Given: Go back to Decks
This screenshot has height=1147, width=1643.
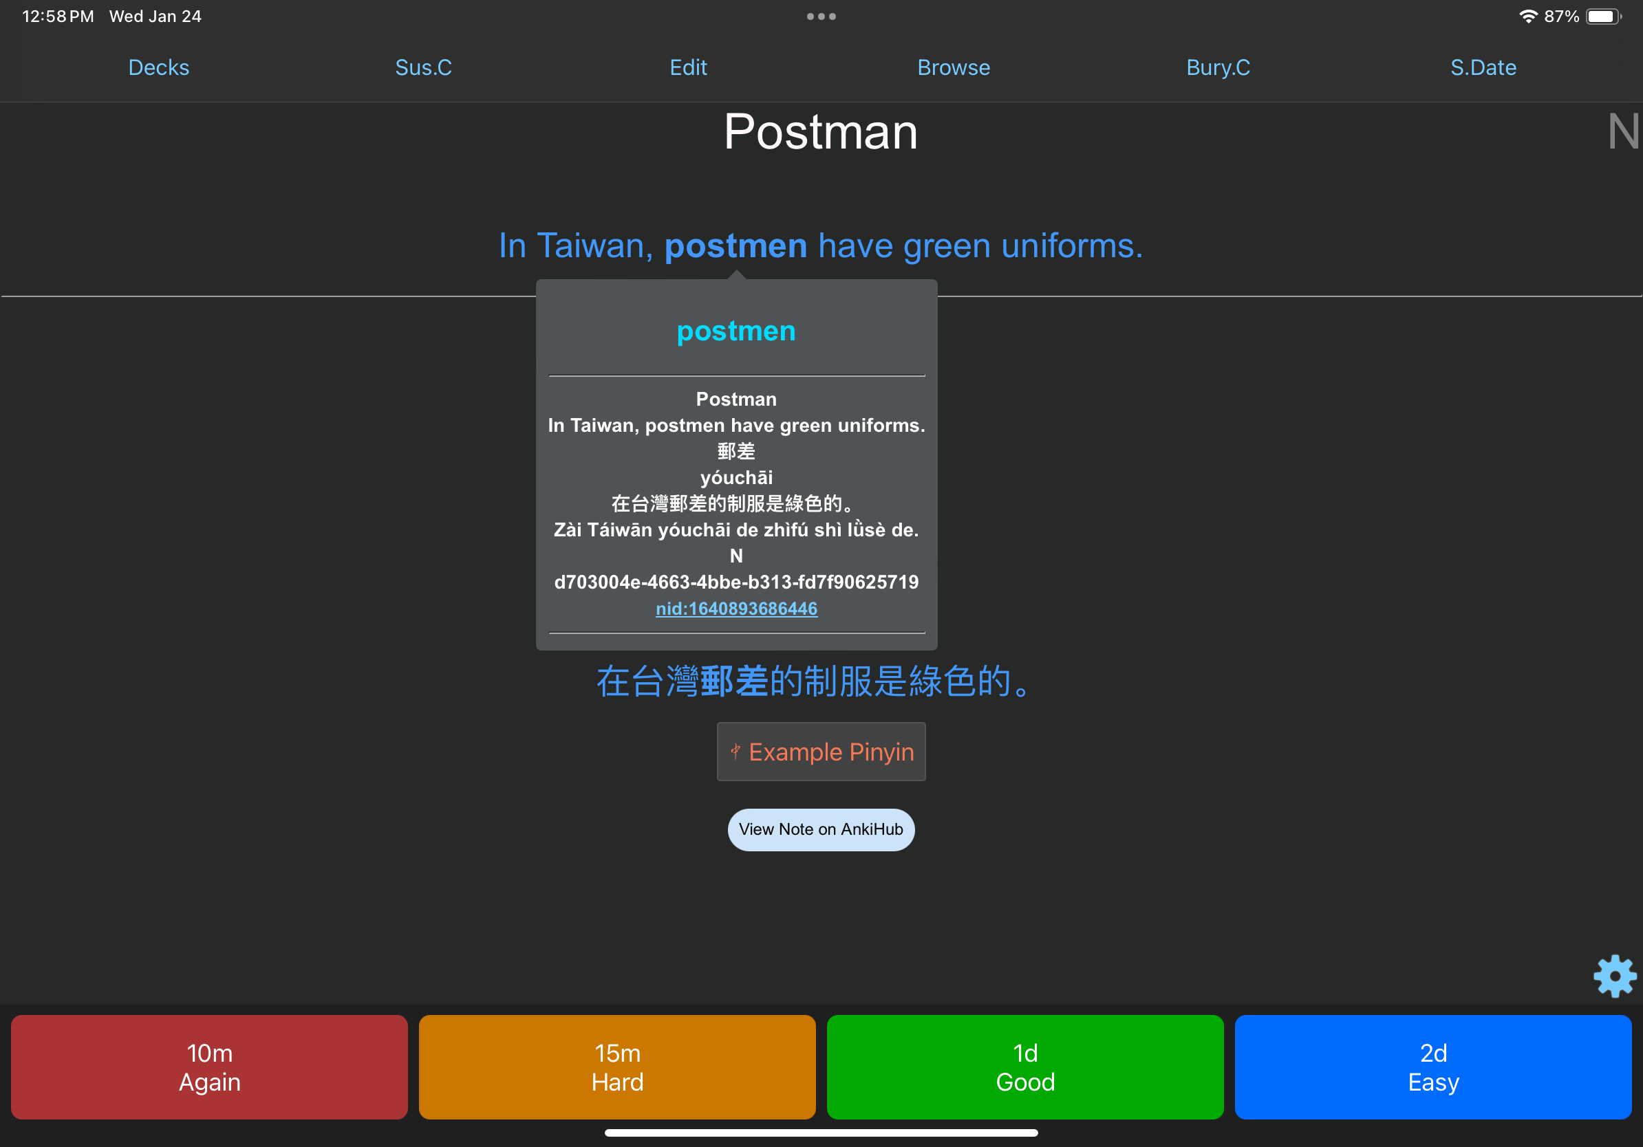Looking at the screenshot, I should click(x=158, y=67).
